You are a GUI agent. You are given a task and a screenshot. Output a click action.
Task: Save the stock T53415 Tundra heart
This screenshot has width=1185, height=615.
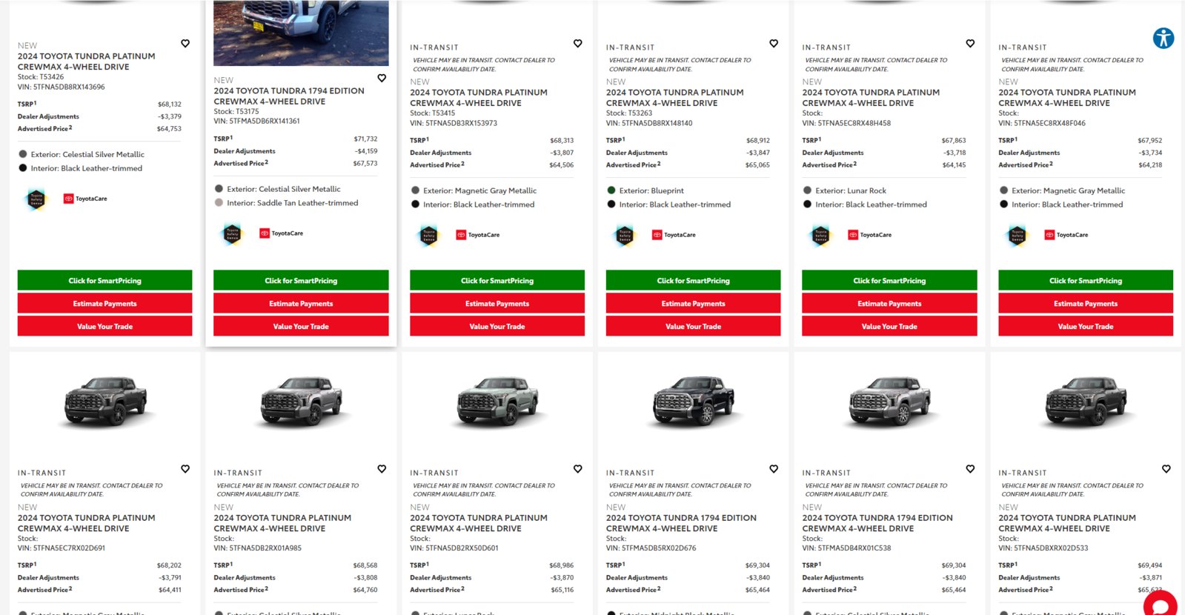click(x=577, y=44)
